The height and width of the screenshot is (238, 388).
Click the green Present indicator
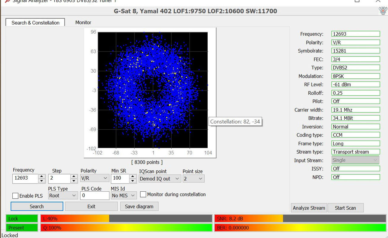[x=22, y=228]
